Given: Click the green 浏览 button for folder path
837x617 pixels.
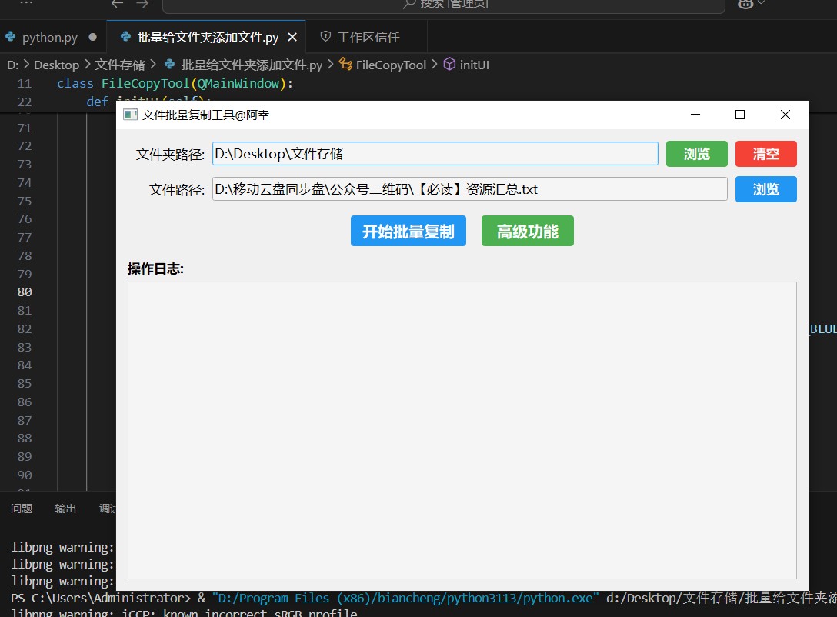Looking at the screenshot, I should pos(696,154).
